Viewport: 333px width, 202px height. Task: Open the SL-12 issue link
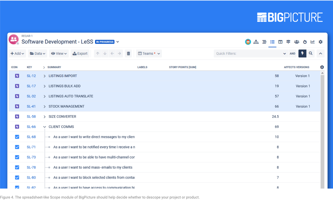click(x=31, y=76)
